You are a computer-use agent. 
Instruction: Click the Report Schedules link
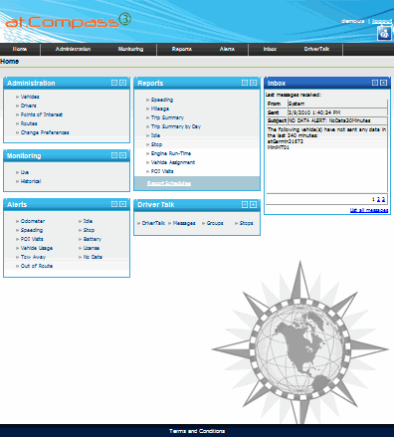(x=169, y=183)
